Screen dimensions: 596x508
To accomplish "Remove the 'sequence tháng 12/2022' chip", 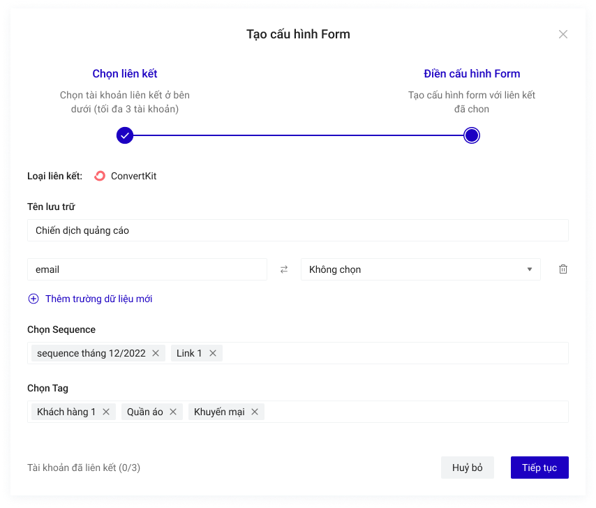I will (156, 353).
